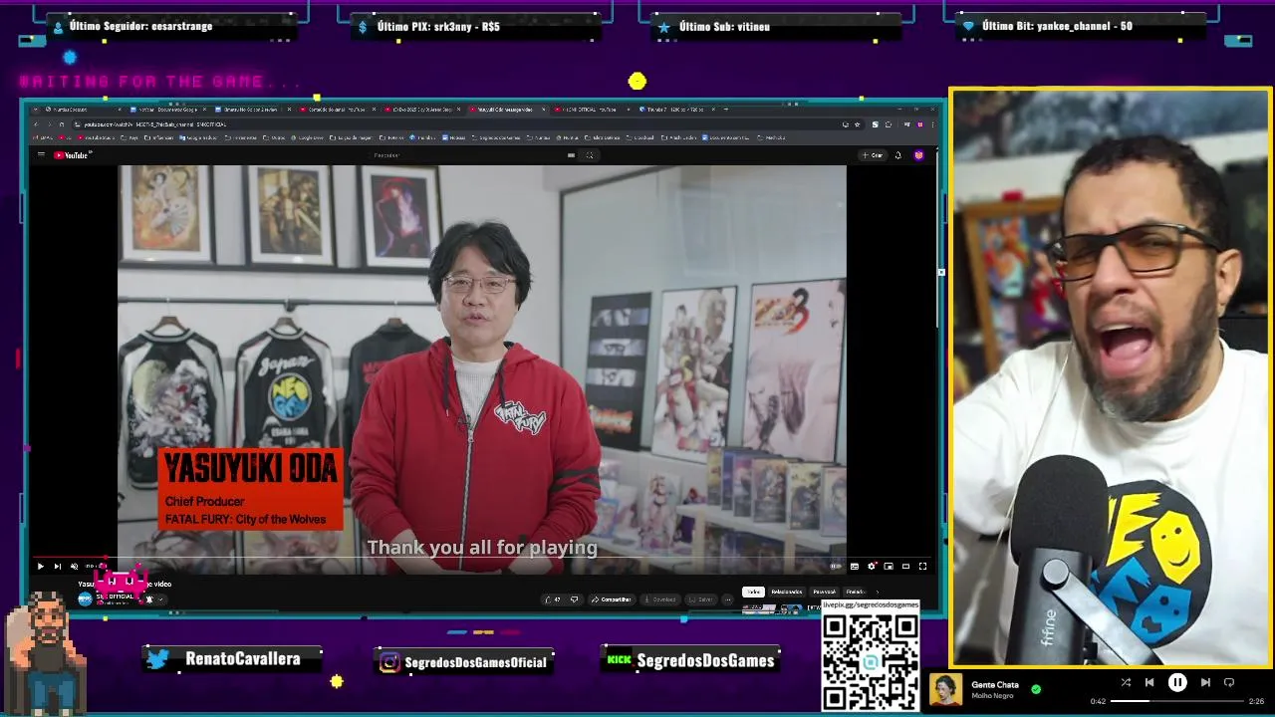Image resolution: width=1275 pixels, height=717 pixels.
Task: Toggle subtitles in the YouTube player
Action: point(854,567)
